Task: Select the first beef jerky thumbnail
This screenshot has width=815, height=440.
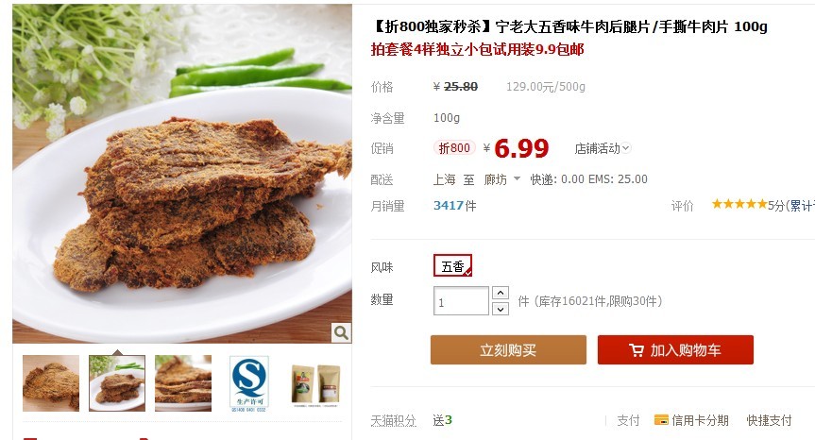Action: tap(51, 383)
